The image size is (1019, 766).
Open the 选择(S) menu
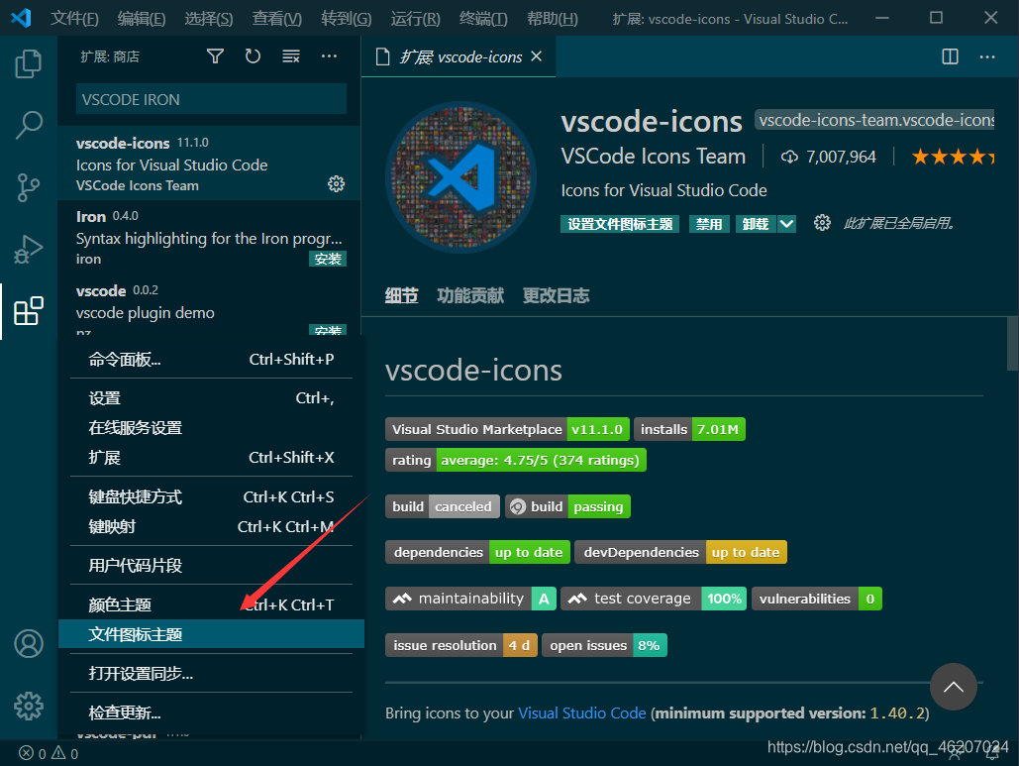[209, 18]
